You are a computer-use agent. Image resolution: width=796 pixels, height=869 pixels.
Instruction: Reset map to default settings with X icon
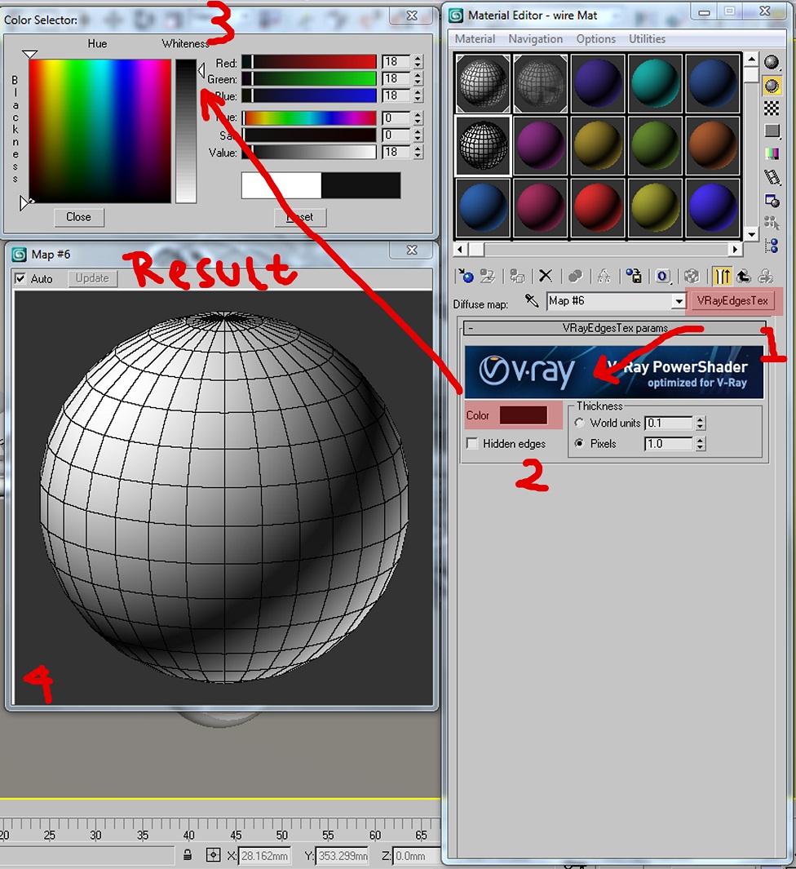tap(544, 276)
